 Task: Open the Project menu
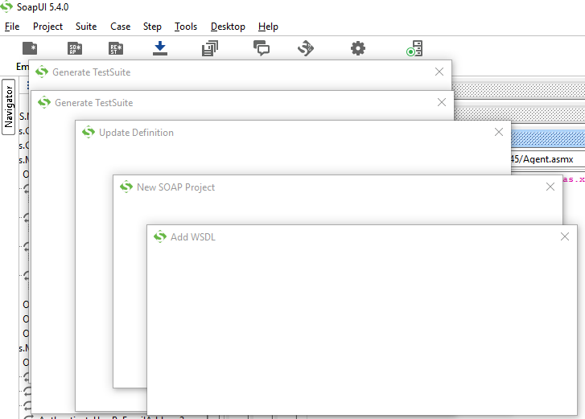click(47, 27)
